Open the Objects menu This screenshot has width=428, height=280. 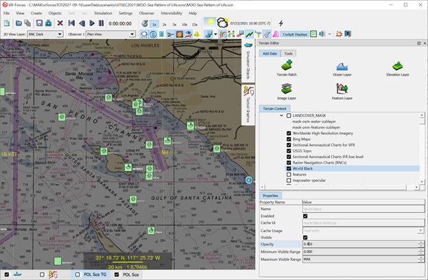tap(55, 13)
